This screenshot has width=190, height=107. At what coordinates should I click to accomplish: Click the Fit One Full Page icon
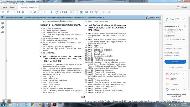pyautogui.click(x=86, y=12)
